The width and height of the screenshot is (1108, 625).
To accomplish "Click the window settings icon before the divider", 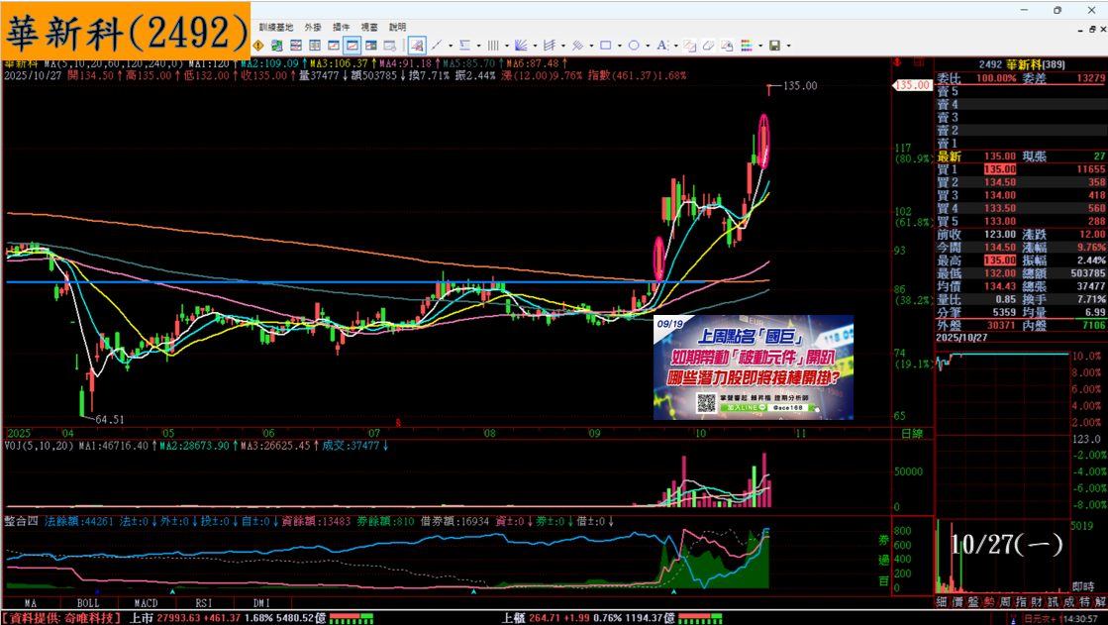I will coord(390,46).
